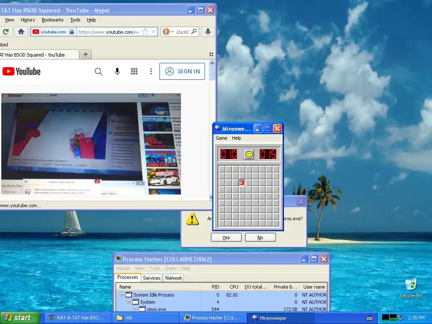The width and height of the screenshot is (432, 324).
Task: Open the HORIZON suggested video thumbnail
Action: (x=164, y=177)
